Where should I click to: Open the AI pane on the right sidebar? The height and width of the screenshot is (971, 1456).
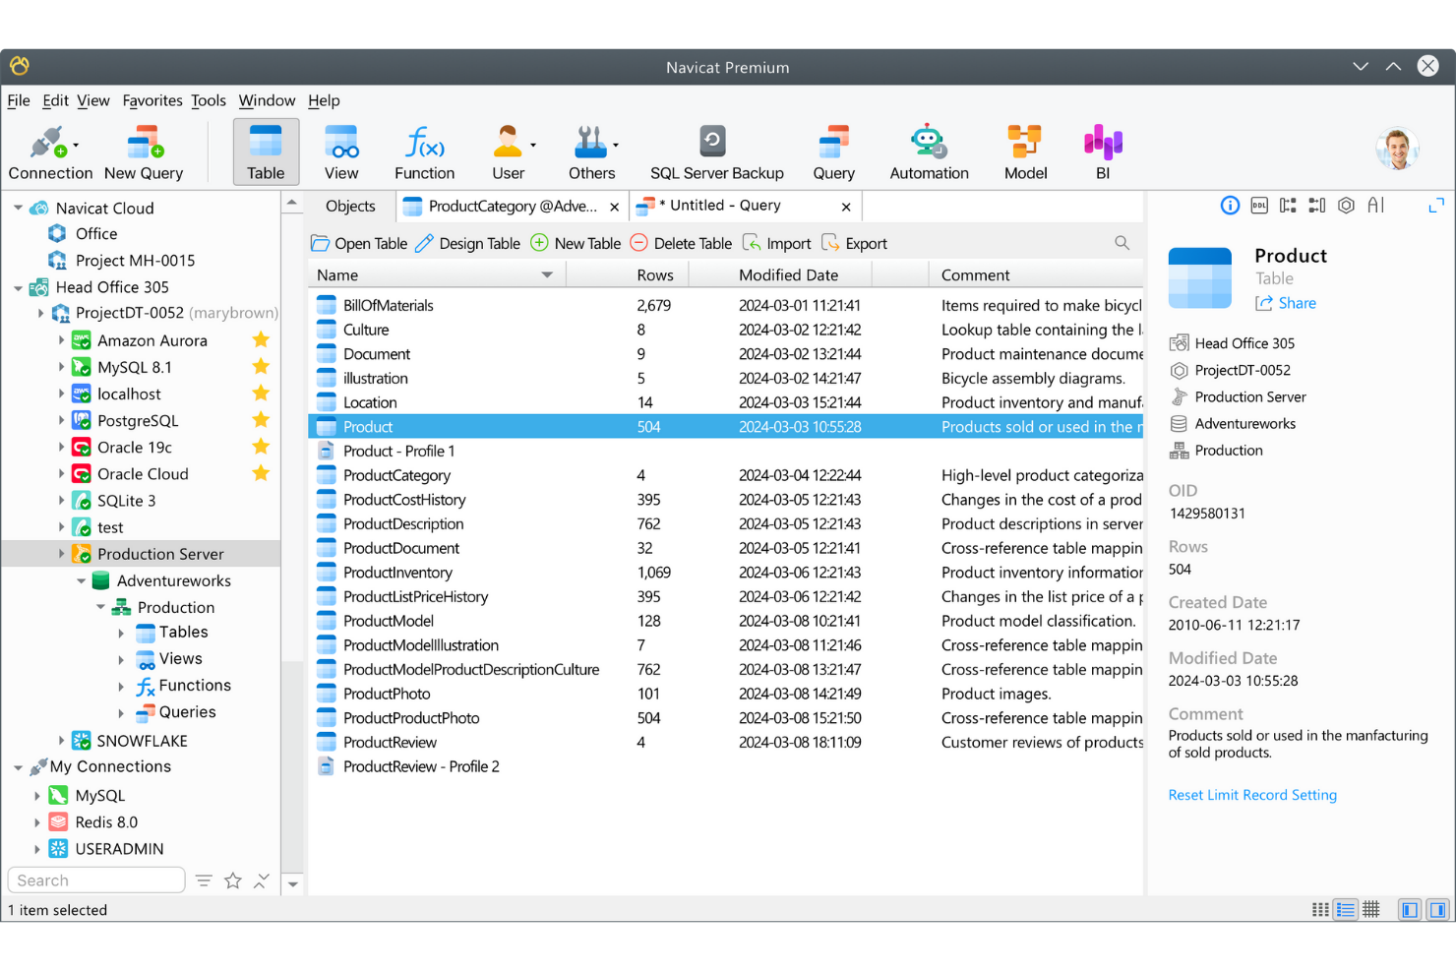click(x=1375, y=205)
